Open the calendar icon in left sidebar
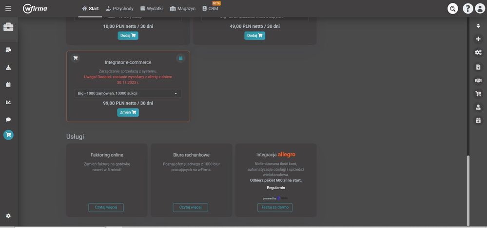This screenshot has height=228, width=487. click(8, 85)
